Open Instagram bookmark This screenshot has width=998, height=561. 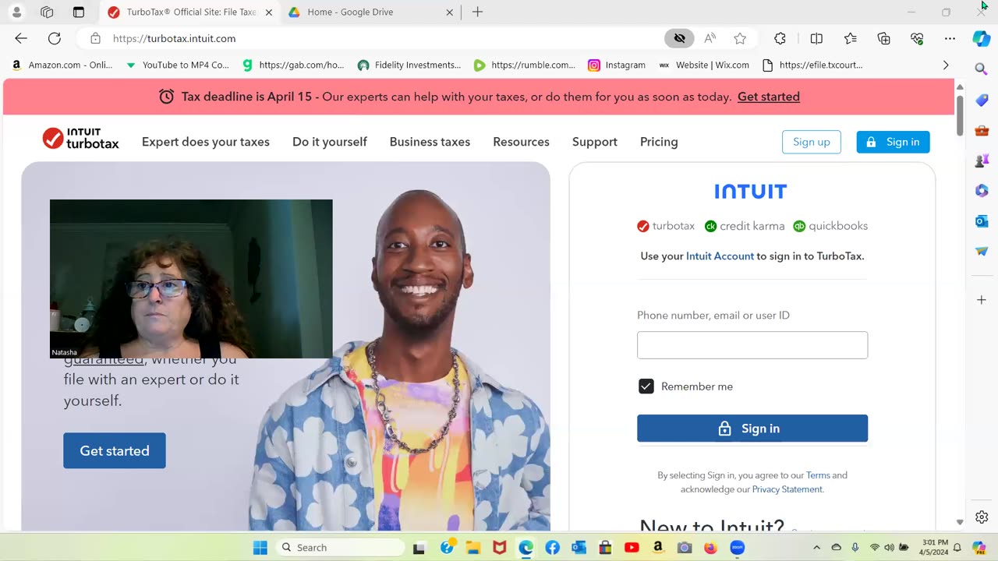click(x=617, y=65)
